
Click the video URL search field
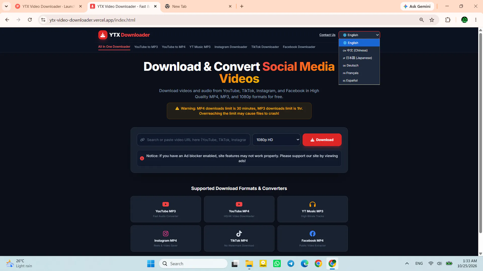point(193,140)
